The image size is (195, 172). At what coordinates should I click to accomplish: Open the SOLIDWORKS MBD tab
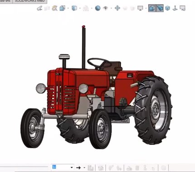(x=29, y=1)
